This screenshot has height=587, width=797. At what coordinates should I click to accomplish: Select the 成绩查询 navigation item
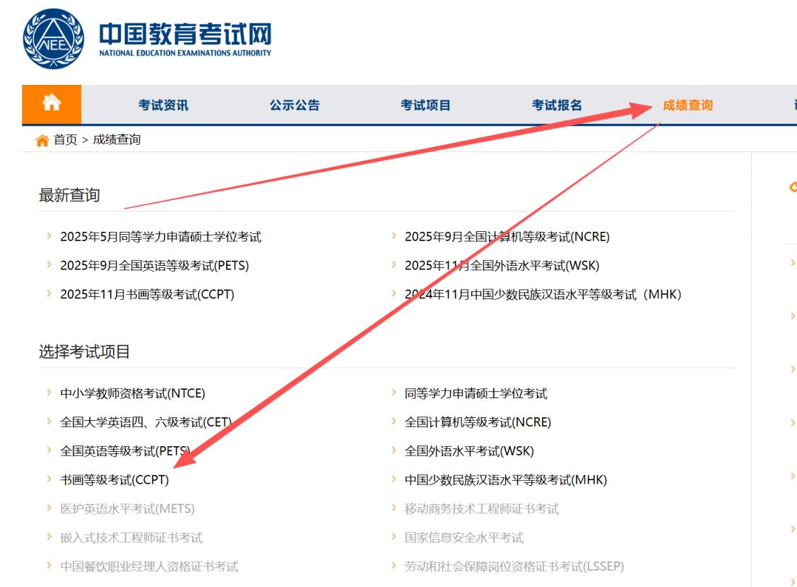(687, 105)
